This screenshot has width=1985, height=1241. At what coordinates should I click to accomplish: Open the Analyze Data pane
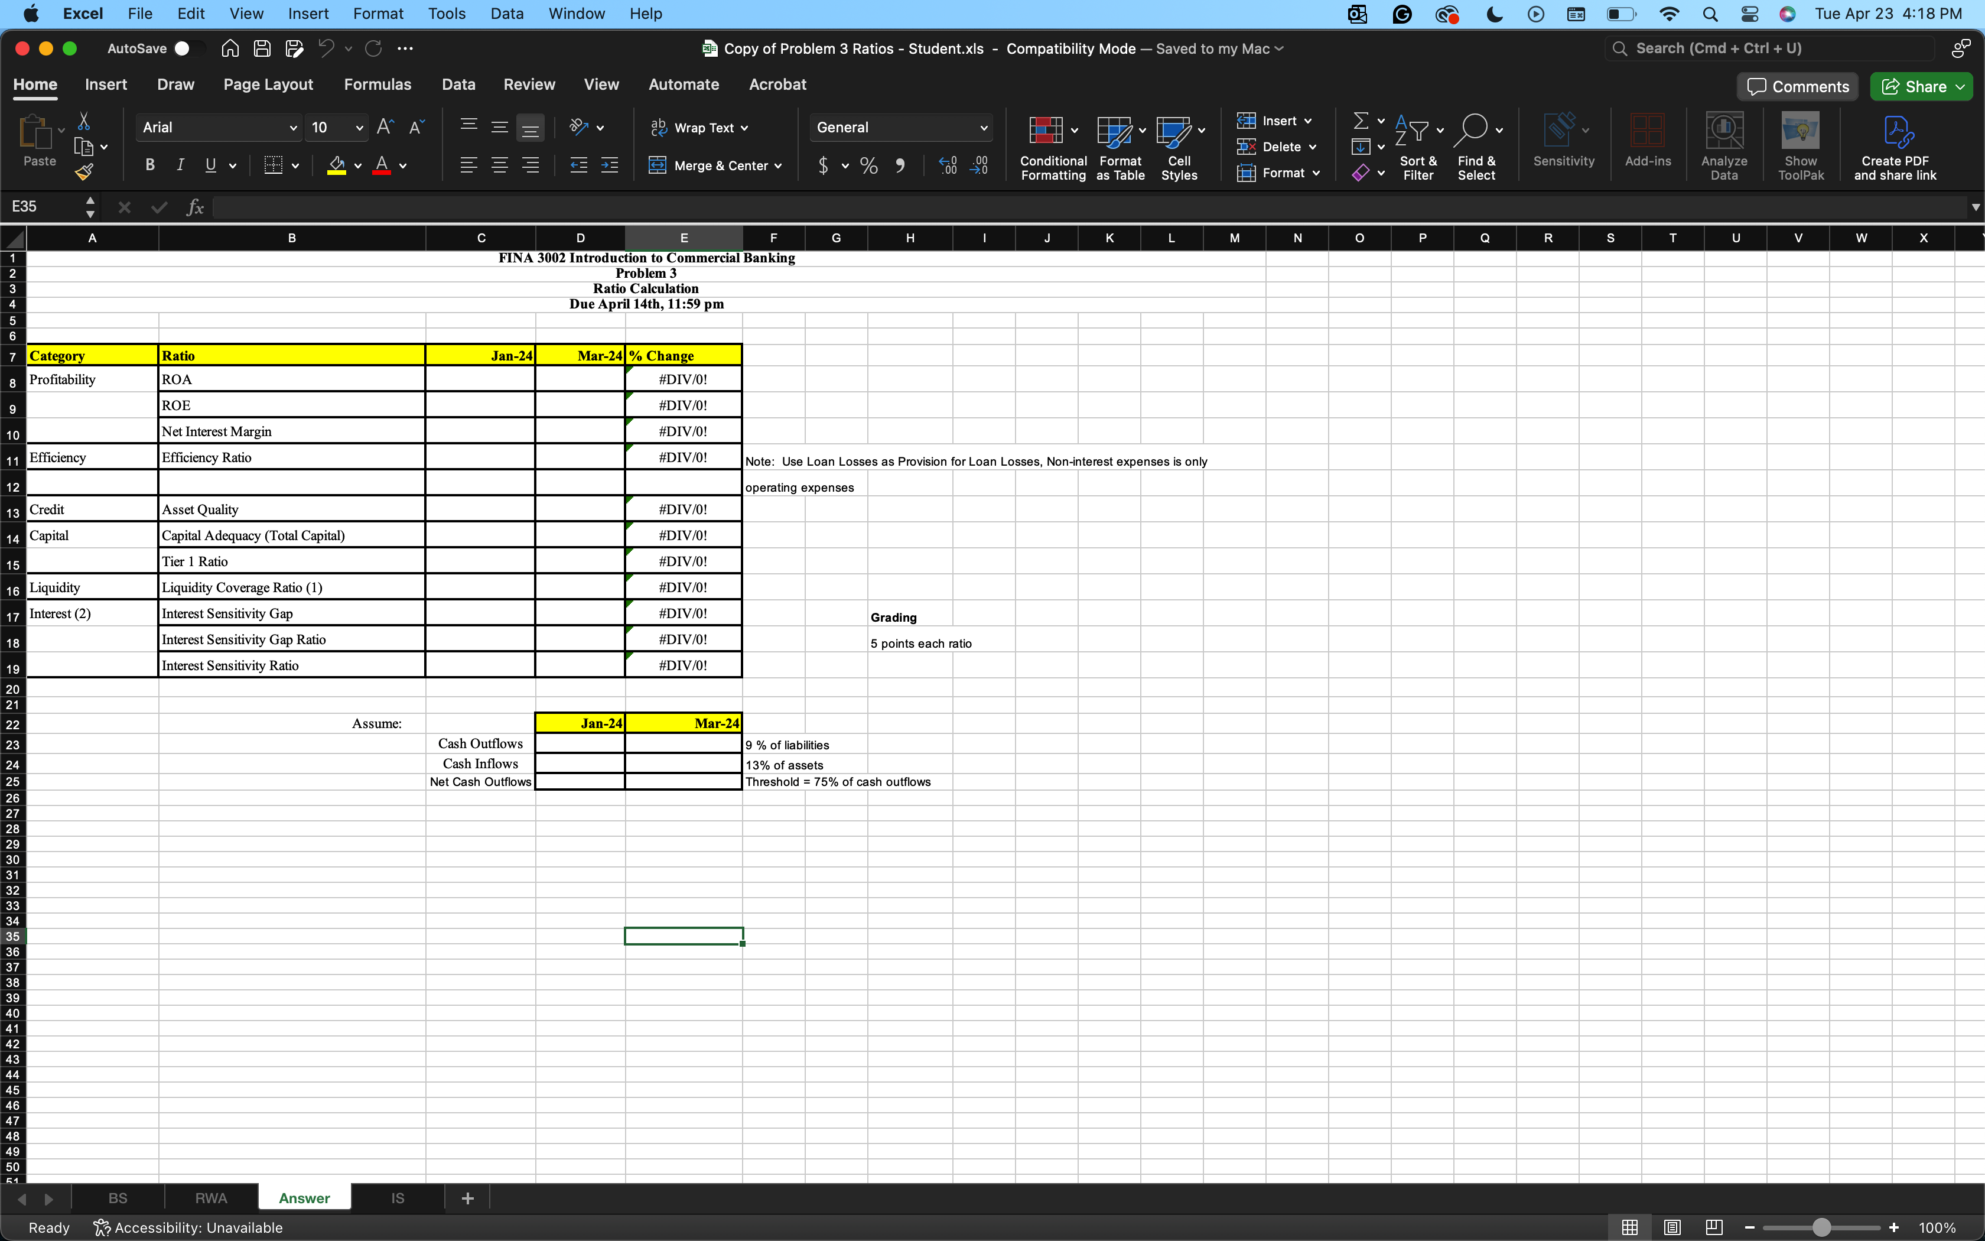pyautogui.click(x=1723, y=145)
